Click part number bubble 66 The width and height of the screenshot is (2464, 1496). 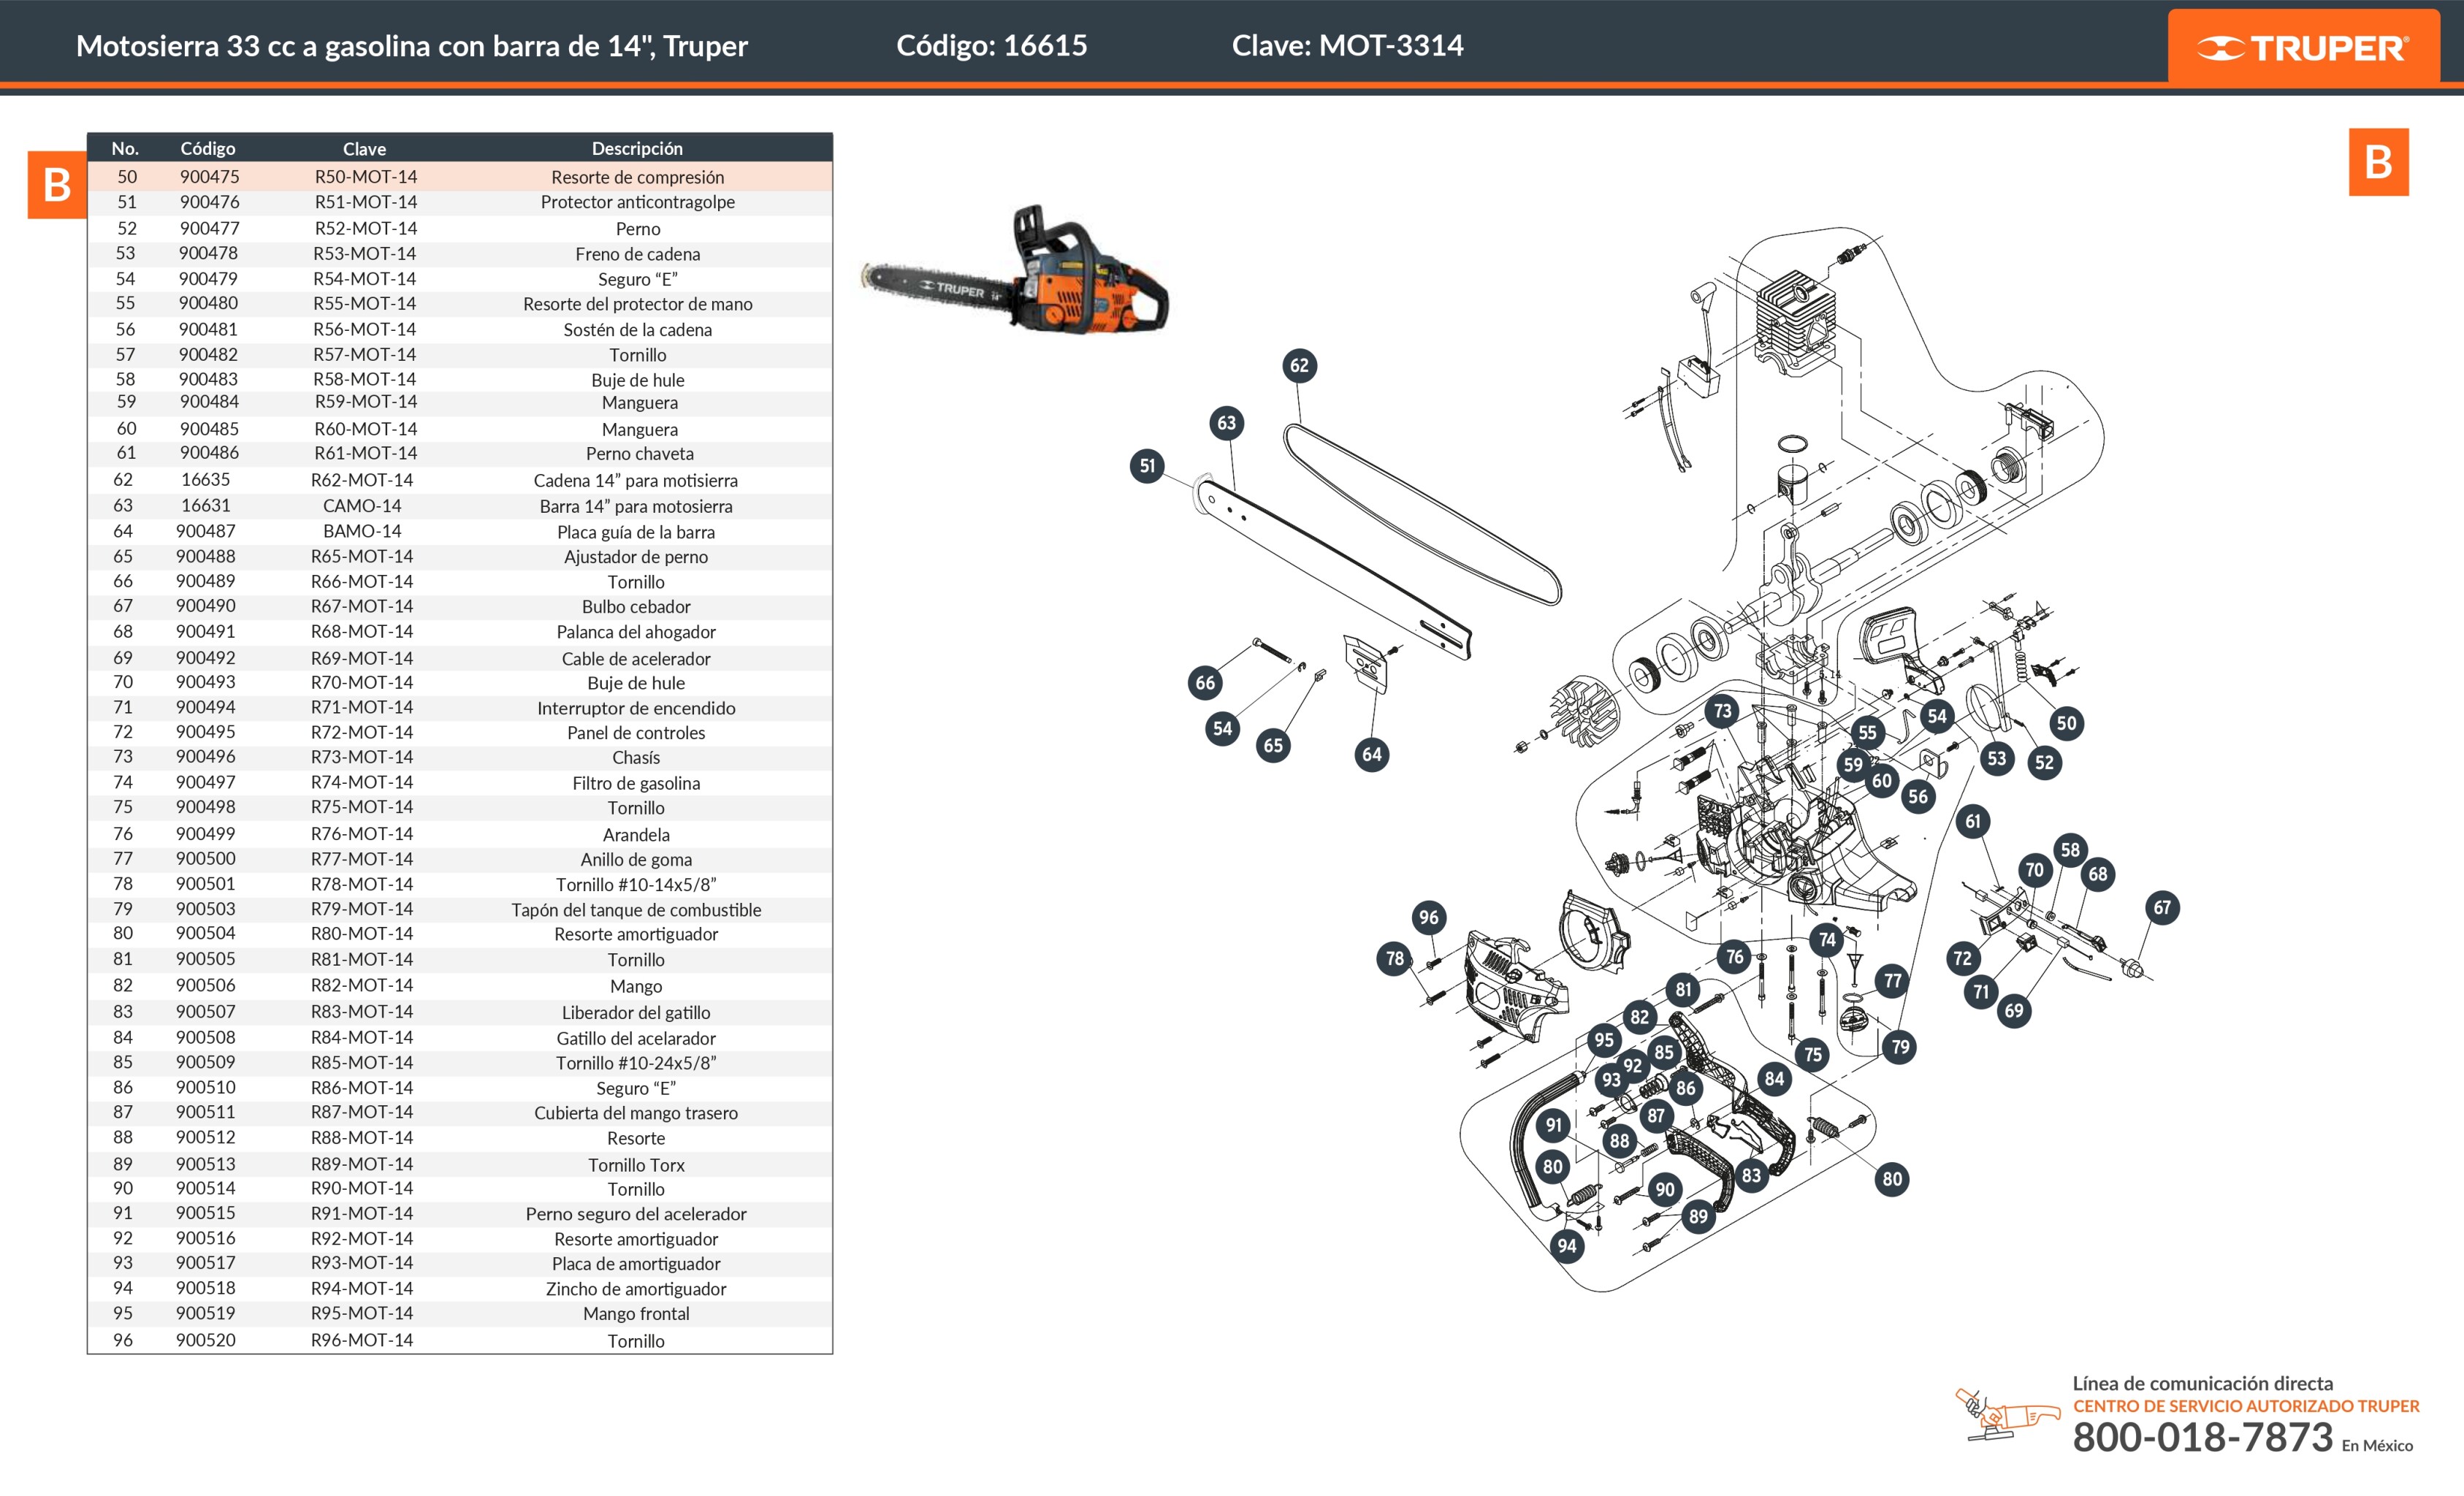[1205, 683]
